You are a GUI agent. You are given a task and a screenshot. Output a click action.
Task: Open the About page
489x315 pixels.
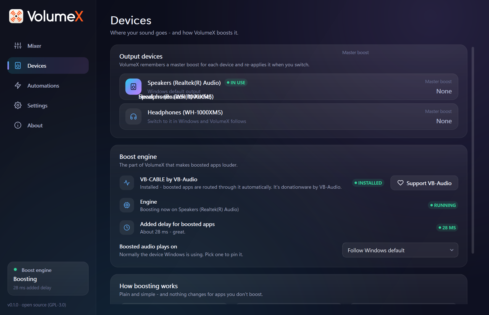click(48, 125)
